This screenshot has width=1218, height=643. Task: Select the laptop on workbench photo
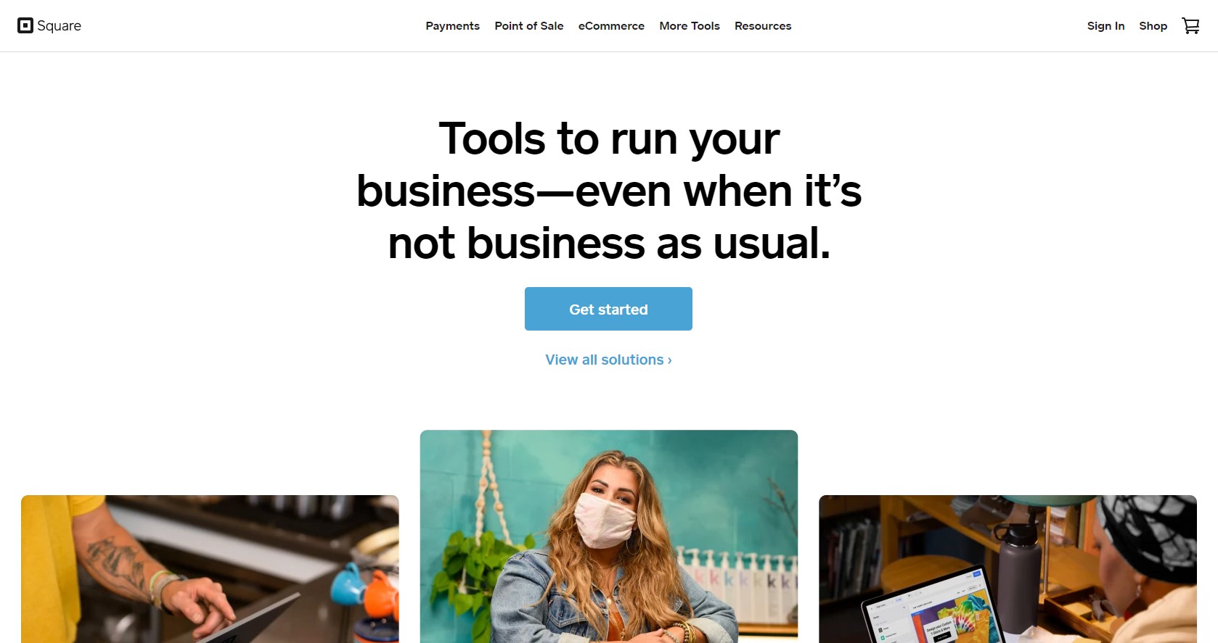click(1007, 569)
